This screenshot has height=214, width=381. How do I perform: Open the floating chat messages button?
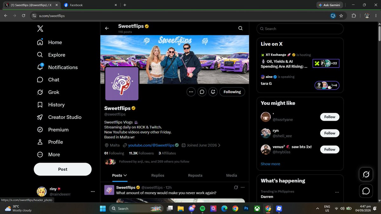366,191
